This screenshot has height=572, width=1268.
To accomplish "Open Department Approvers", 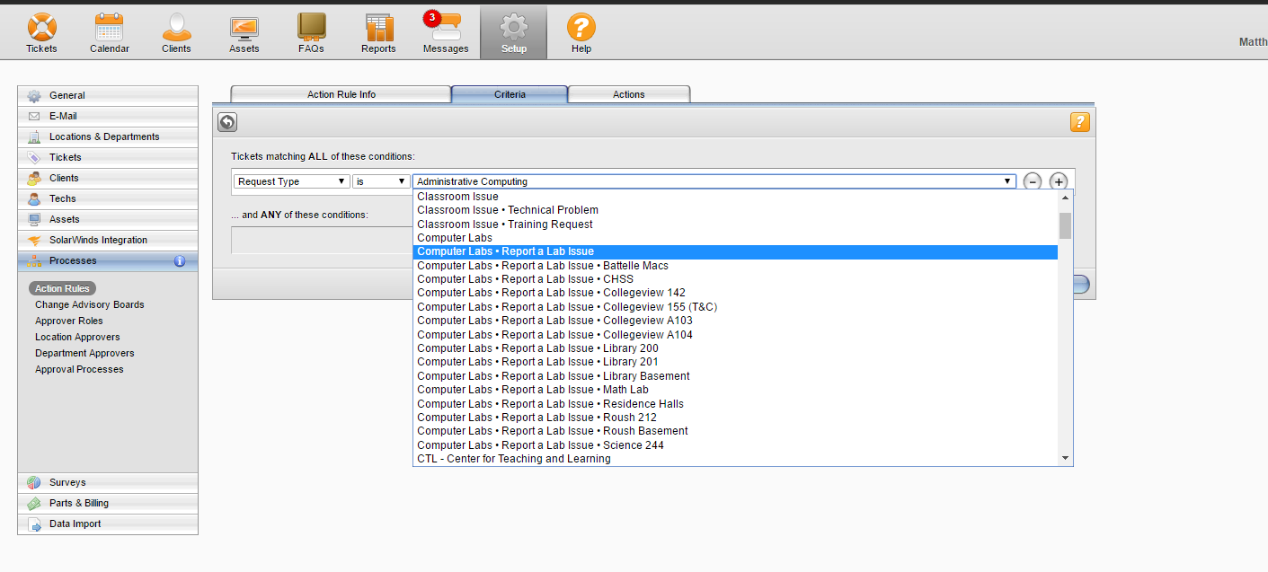I will pyautogui.click(x=85, y=353).
